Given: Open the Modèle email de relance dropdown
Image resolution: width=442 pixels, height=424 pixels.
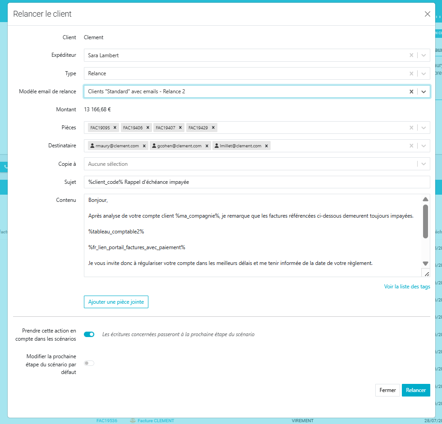Looking at the screenshot, I should pyautogui.click(x=423, y=91).
